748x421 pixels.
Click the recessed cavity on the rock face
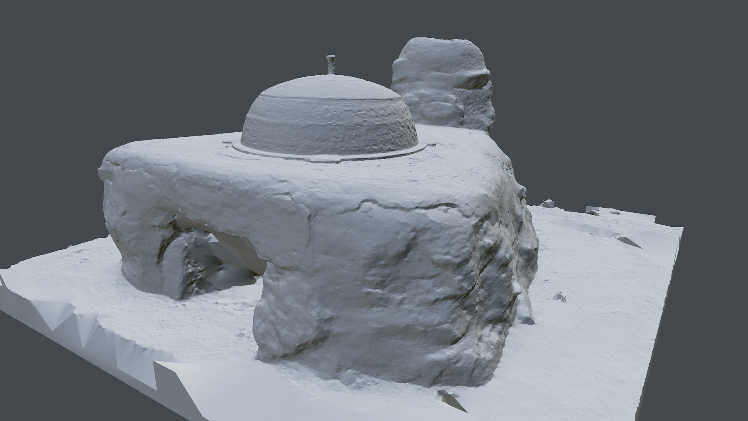click(432, 104)
